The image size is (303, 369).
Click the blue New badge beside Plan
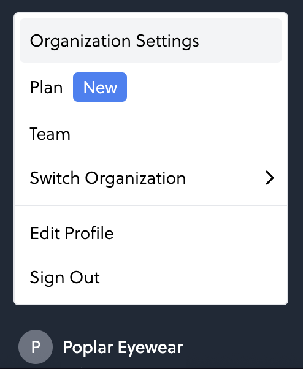(100, 87)
